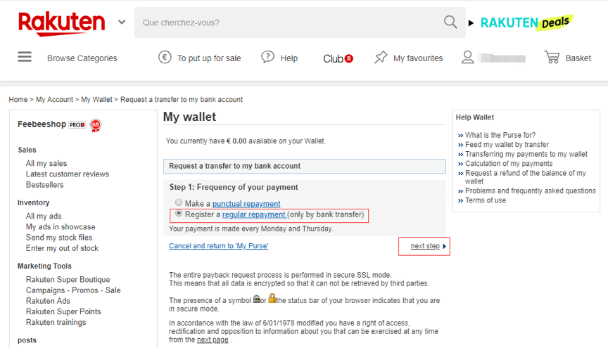Open 'What is the Purse for?' help link
The width and height of the screenshot is (608, 348).
(x=500, y=135)
